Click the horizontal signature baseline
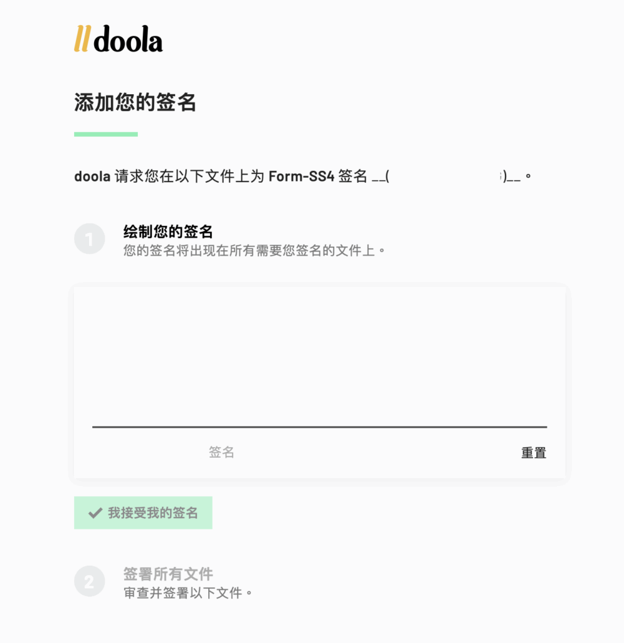 click(319, 427)
